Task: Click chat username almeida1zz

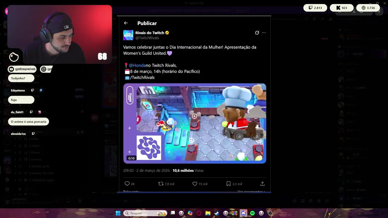Action: click(18, 134)
